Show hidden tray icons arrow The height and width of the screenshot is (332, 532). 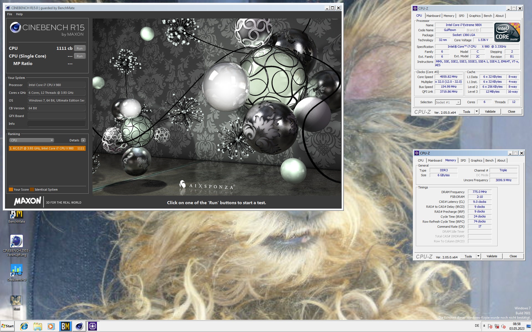[x=484, y=326]
